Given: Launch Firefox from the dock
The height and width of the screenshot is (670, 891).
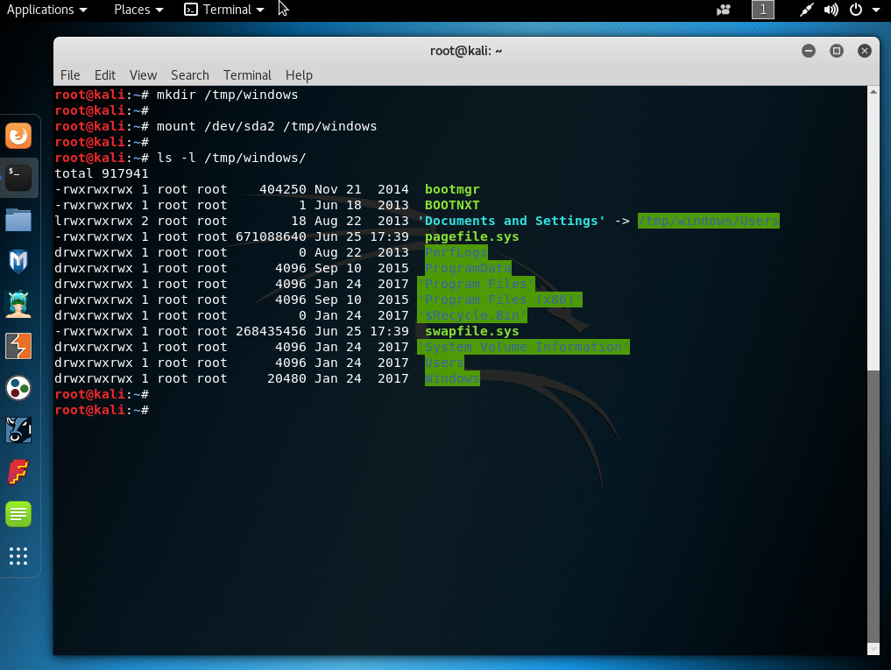Looking at the screenshot, I should coord(18,136).
